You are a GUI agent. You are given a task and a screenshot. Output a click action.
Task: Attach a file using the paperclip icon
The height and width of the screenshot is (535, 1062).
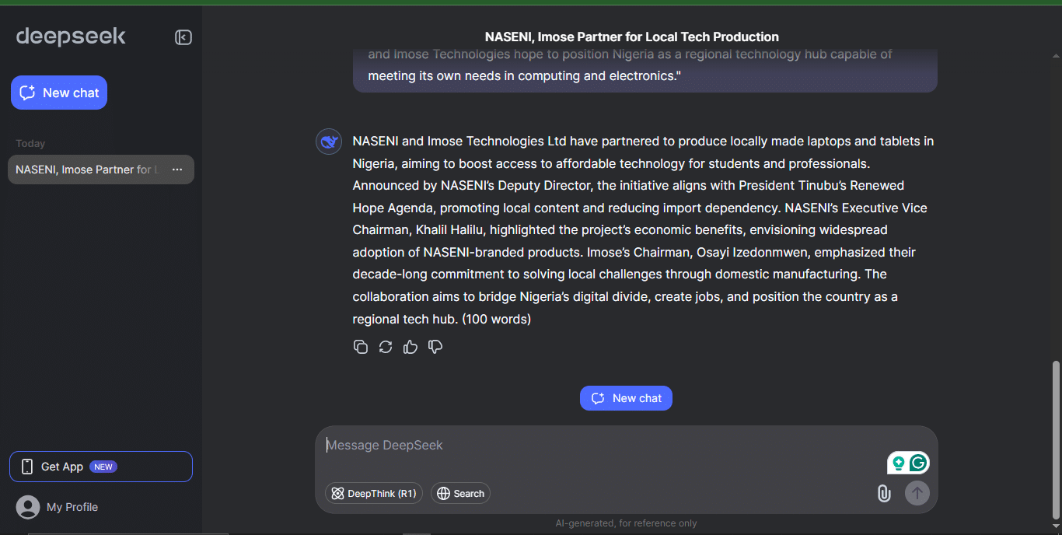tap(884, 493)
